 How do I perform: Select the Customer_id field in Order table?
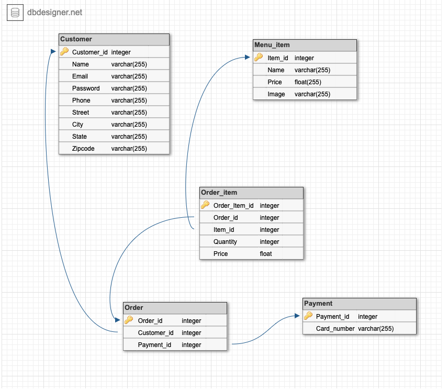(175, 333)
